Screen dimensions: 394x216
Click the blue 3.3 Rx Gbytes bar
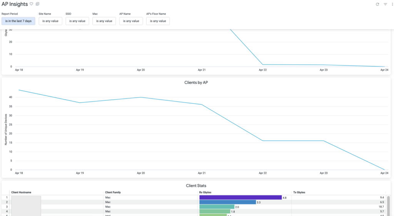[x=227, y=202]
